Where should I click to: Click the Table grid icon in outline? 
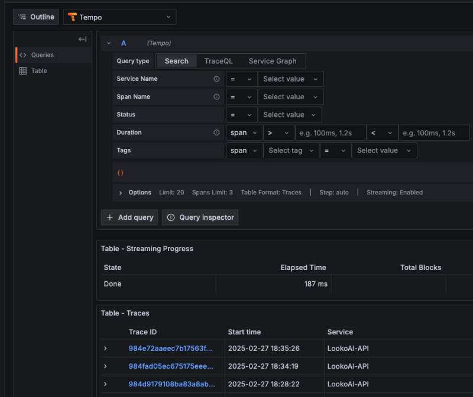point(23,71)
